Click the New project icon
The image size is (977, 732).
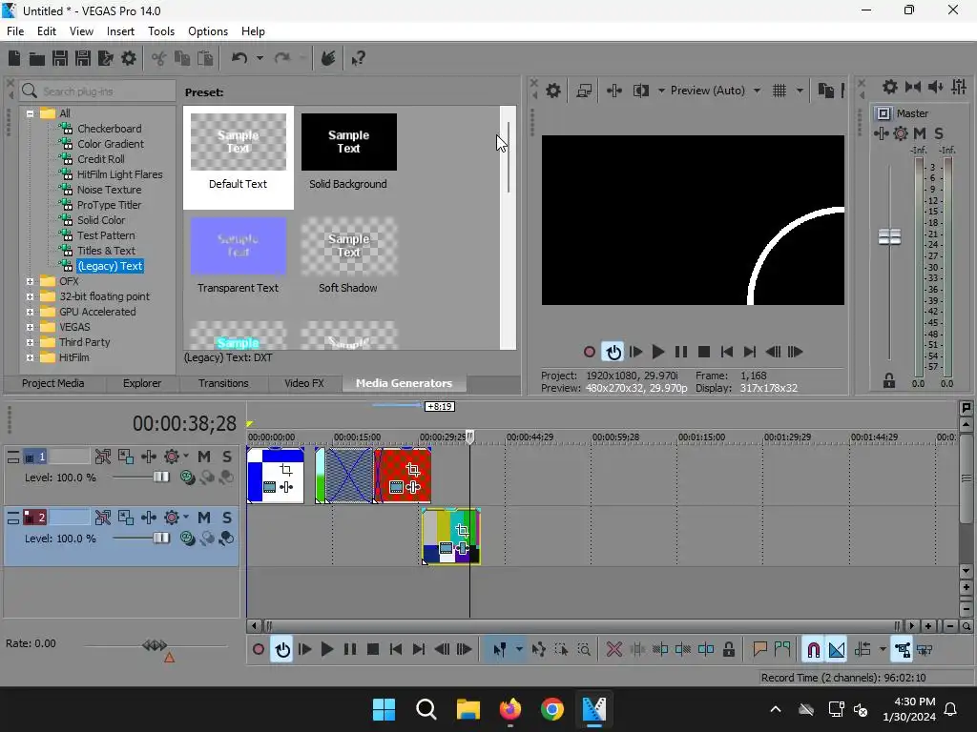click(x=14, y=58)
